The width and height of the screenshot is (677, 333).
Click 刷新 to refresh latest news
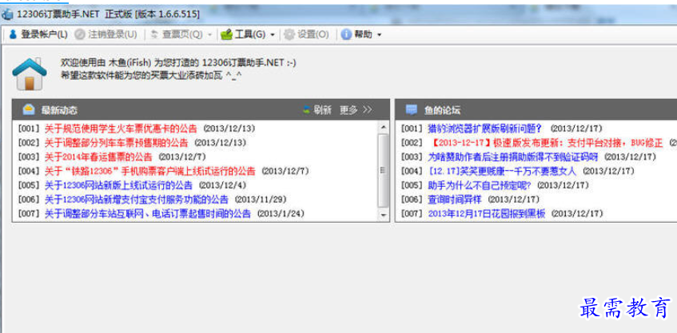[323, 110]
